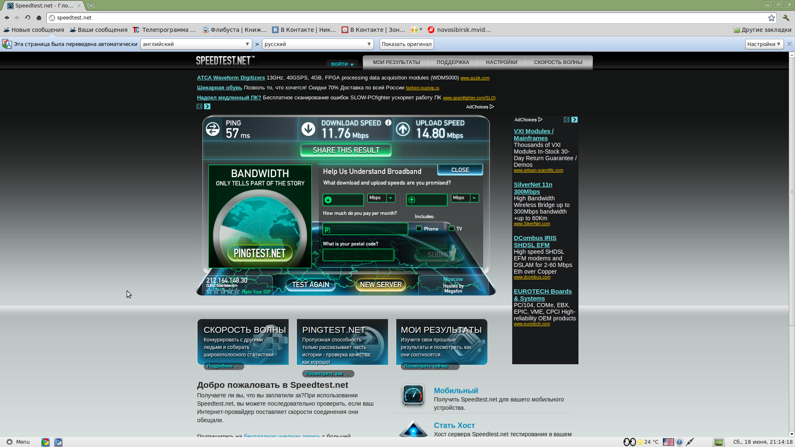Click the monthly payment input field
This screenshot has width=795, height=447.
pos(365,229)
